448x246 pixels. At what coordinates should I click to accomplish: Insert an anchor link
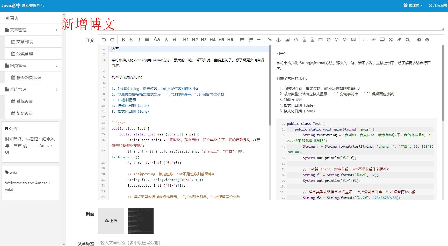coord(278,40)
